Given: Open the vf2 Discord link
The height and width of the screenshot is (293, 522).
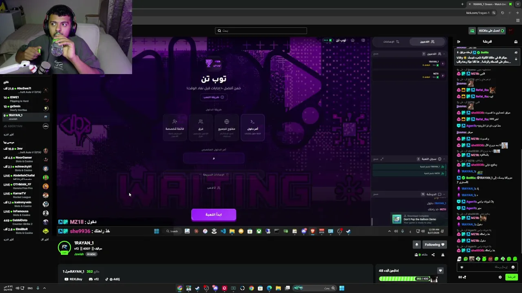Looking at the screenshot, I should click(94, 279).
